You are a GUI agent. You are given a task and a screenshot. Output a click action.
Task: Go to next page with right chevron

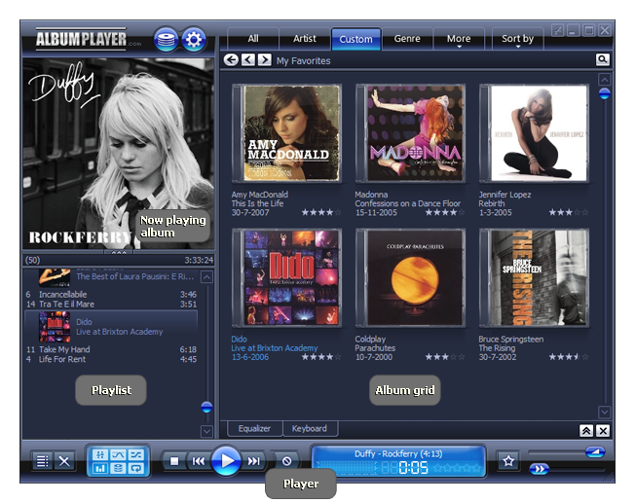[x=265, y=60]
